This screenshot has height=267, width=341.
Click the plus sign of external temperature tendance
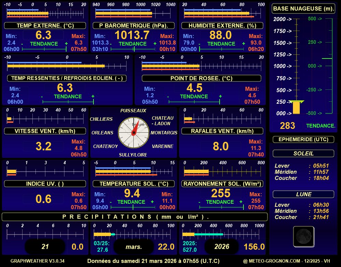66,44
